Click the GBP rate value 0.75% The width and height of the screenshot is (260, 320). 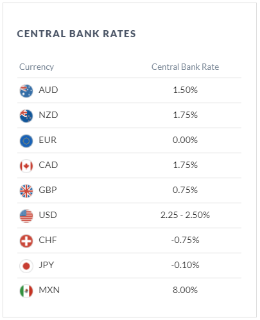185,190
